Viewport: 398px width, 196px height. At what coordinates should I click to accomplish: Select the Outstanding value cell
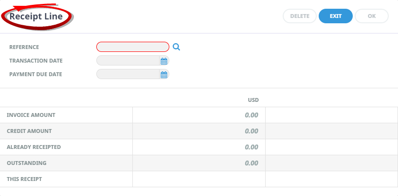[x=199, y=163]
